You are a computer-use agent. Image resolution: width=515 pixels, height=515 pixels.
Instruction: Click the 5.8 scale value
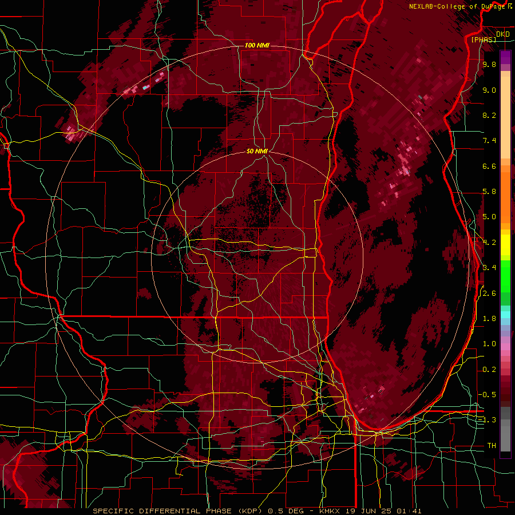click(489, 192)
